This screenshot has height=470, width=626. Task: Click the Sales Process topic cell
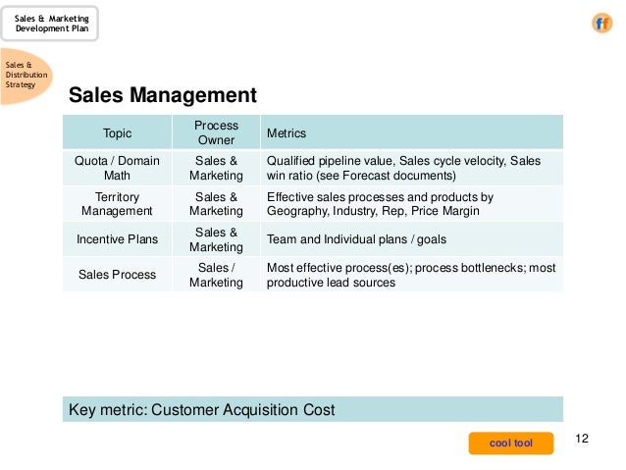[x=117, y=275]
